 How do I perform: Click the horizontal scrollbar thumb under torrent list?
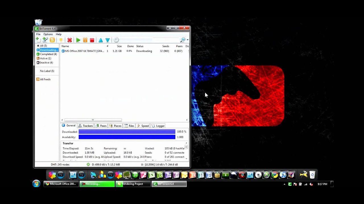(93, 120)
